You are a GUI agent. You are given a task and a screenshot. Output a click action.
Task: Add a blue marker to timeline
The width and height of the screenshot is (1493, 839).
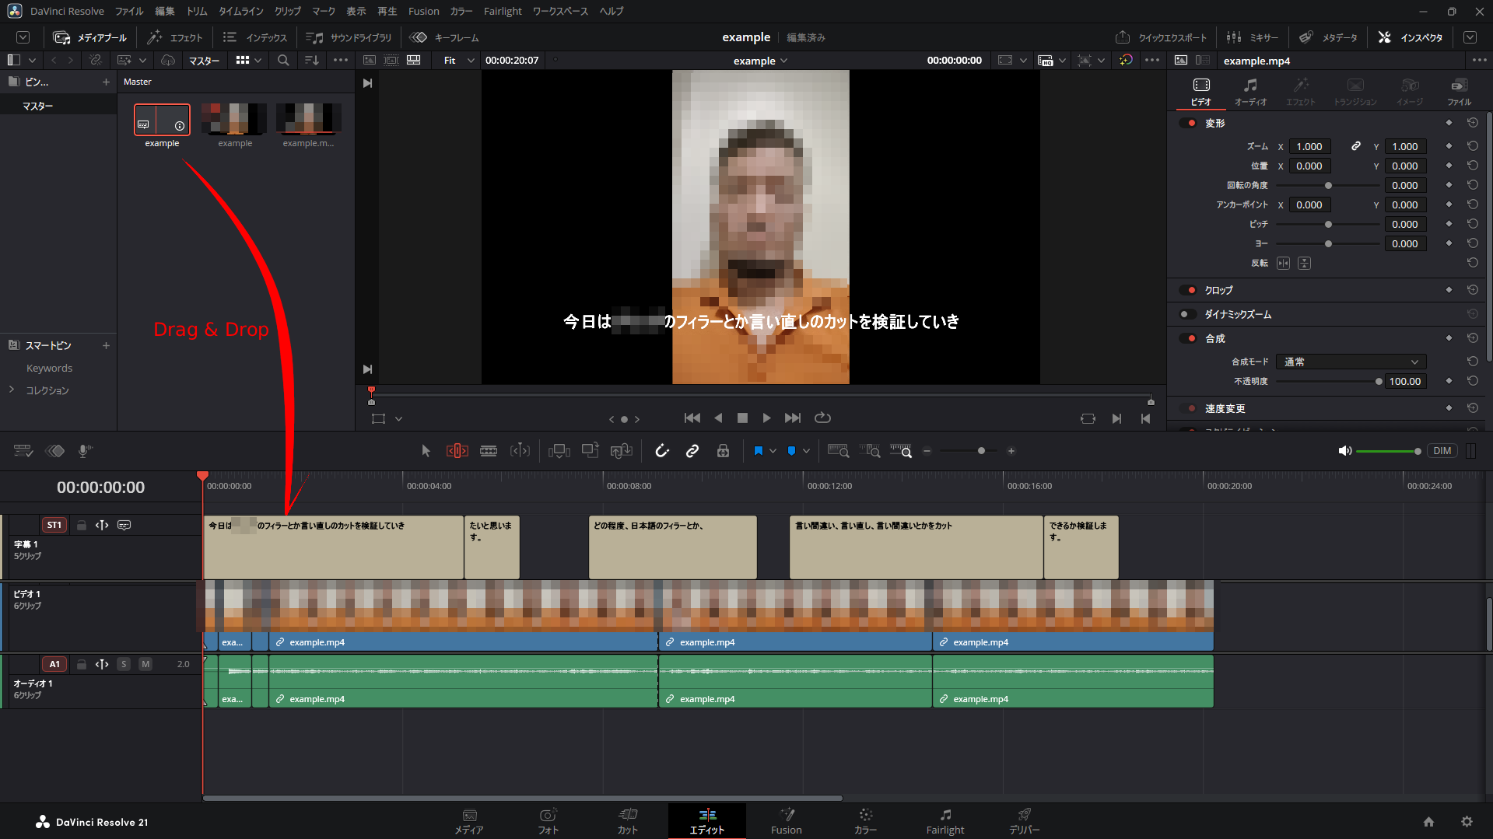pos(792,451)
